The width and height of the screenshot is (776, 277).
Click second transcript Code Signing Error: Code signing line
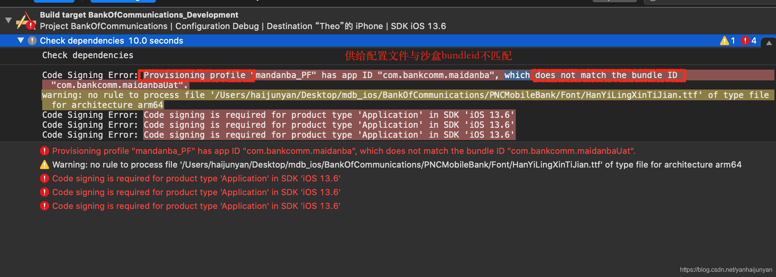tap(279, 125)
